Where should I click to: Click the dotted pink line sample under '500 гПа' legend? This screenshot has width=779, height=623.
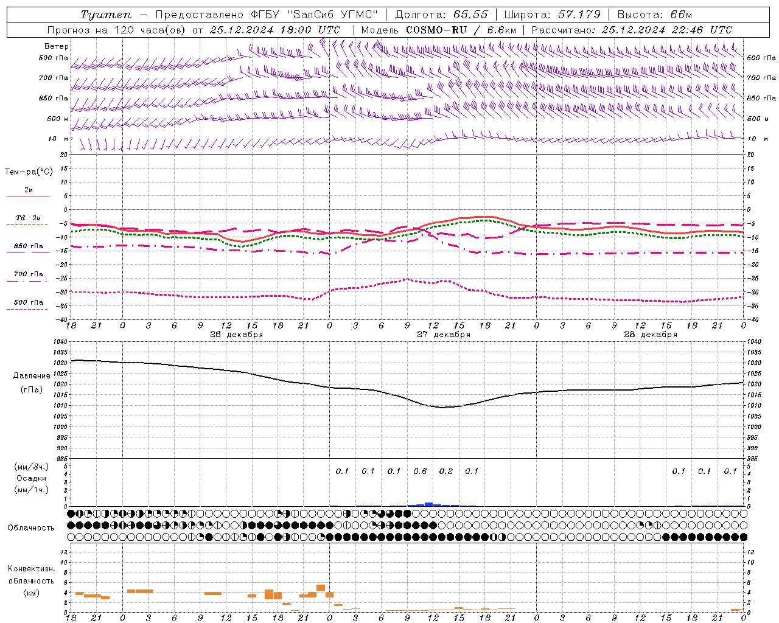tap(27, 309)
